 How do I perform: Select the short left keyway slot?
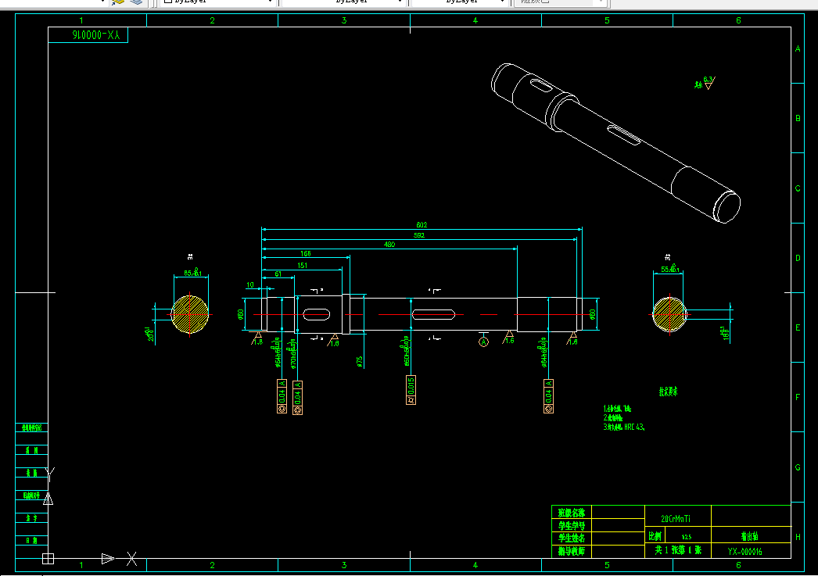pos(317,314)
